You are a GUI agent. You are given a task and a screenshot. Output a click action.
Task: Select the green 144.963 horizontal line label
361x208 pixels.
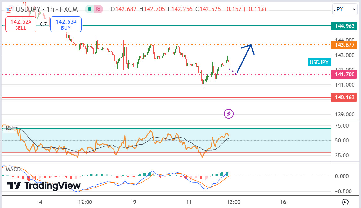[344, 26]
